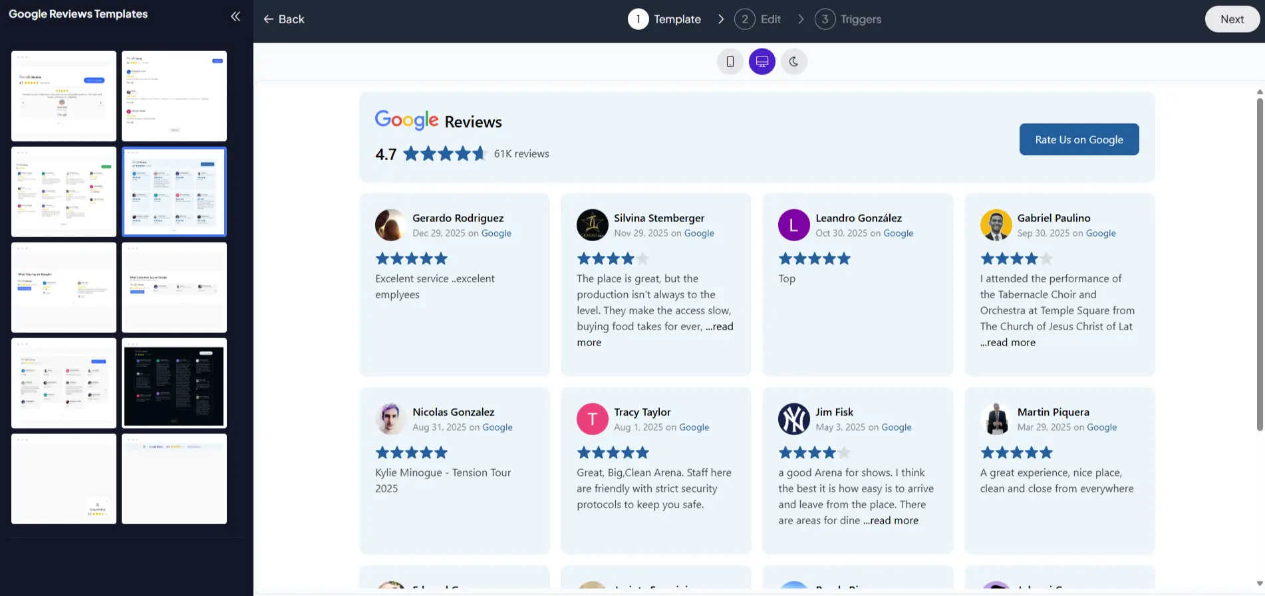Click the preview vertical scrollbar
This screenshot has height=596, width=1265.
click(x=1260, y=264)
